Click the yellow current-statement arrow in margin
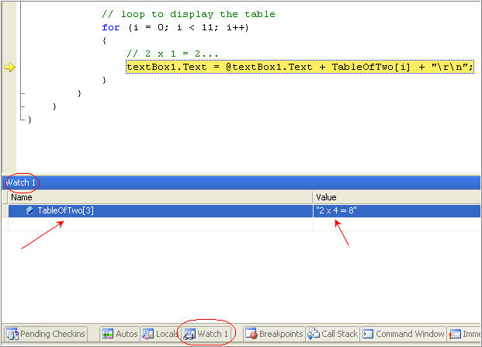 point(9,67)
